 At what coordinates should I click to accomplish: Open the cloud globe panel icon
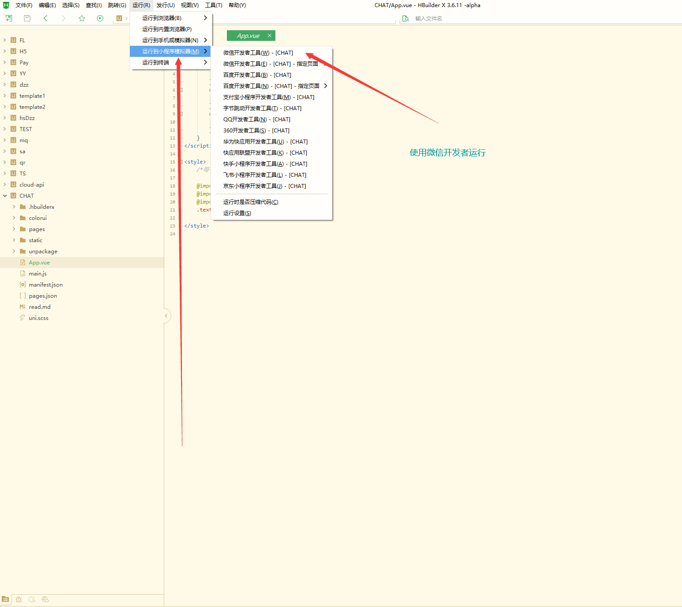(45, 599)
